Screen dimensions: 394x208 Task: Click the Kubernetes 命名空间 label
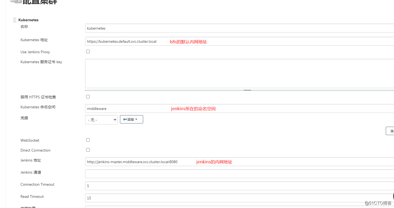click(x=38, y=107)
